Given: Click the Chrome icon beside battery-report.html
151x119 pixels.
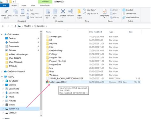Looking at the screenshot, I should point(47,82).
